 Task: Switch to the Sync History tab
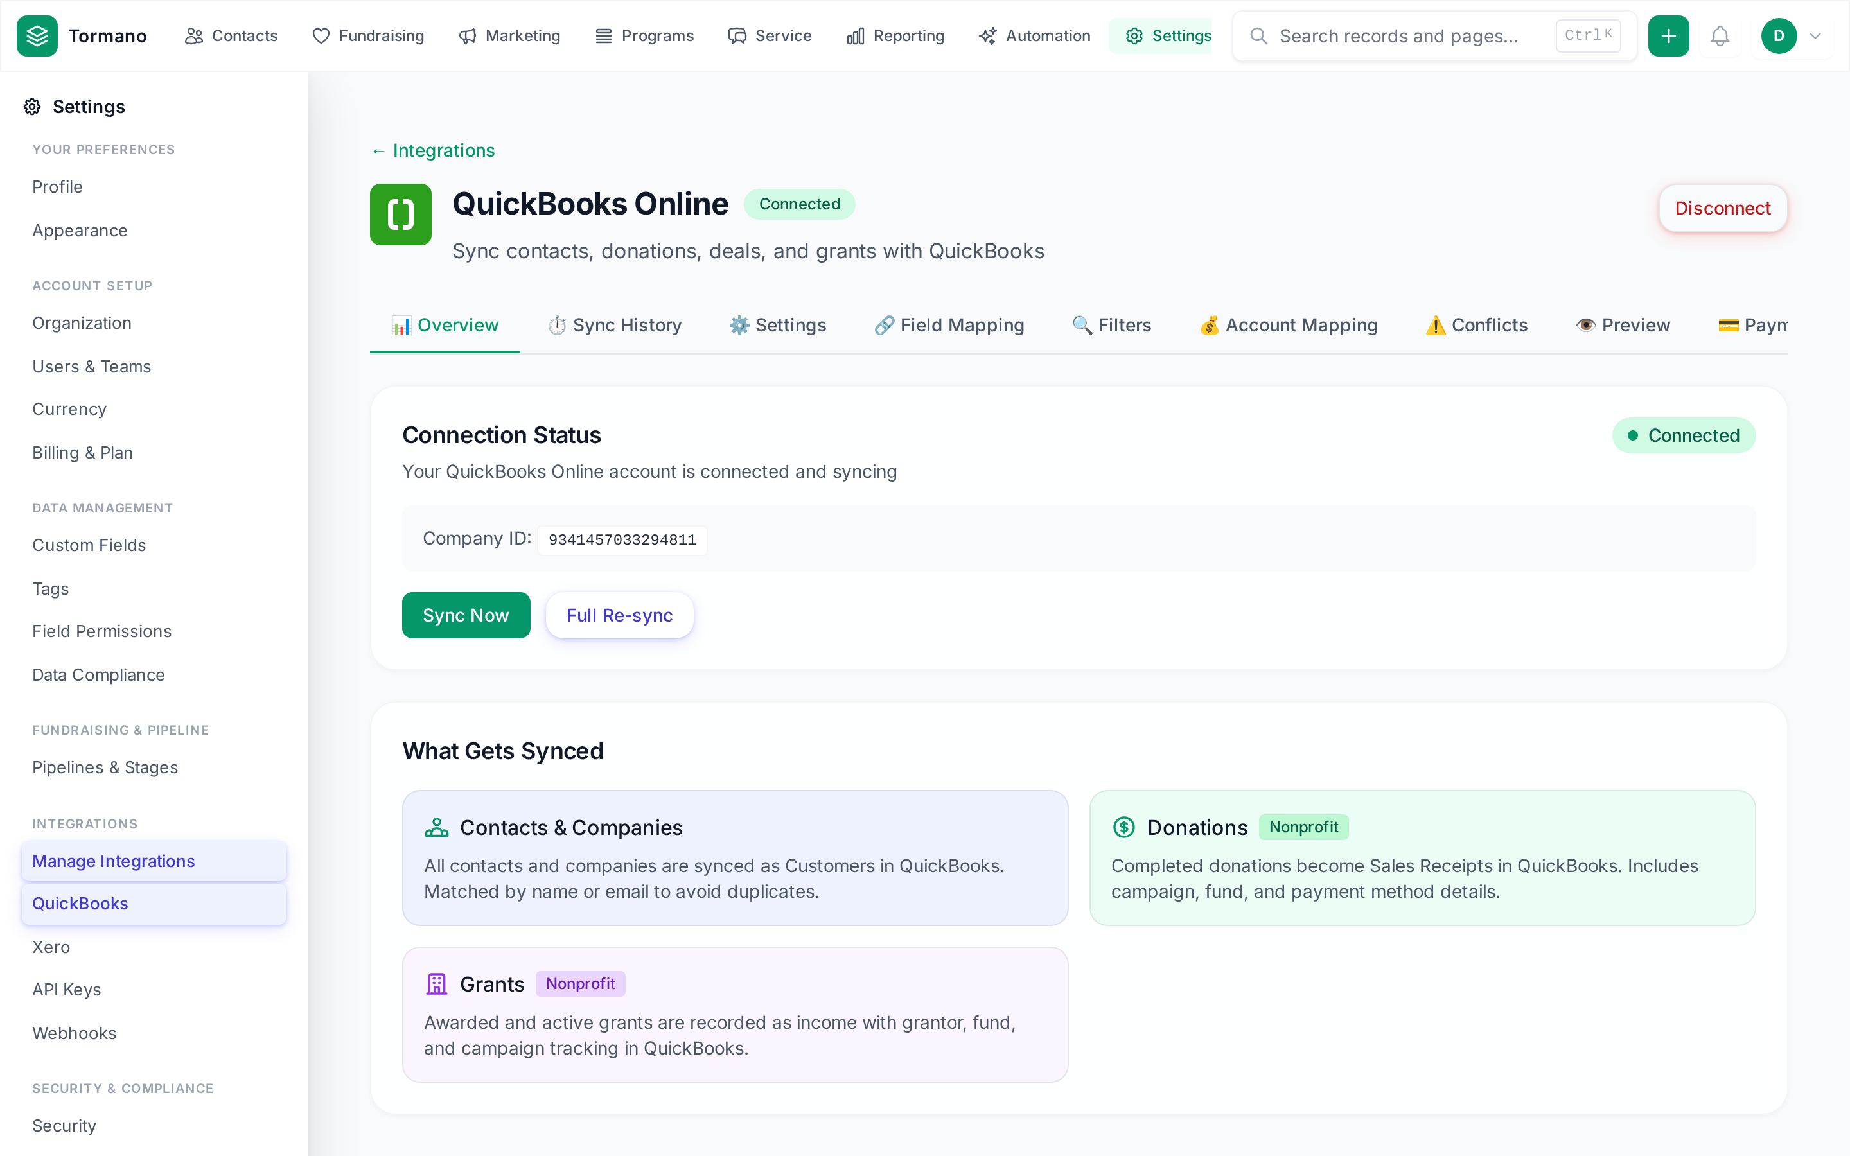pos(615,325)
